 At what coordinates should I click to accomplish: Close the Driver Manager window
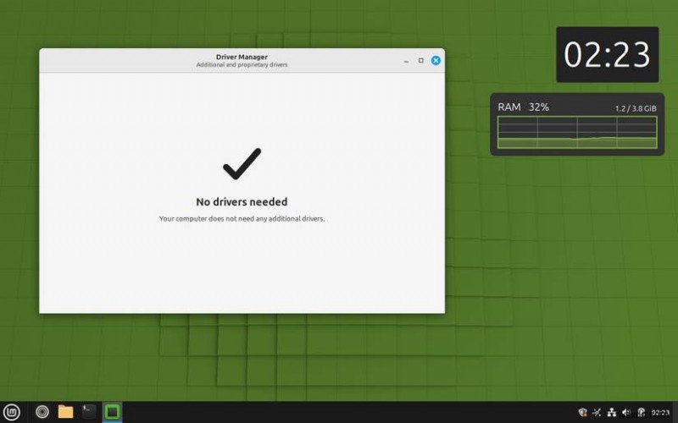pyautogui.click(x=436, y=60)
